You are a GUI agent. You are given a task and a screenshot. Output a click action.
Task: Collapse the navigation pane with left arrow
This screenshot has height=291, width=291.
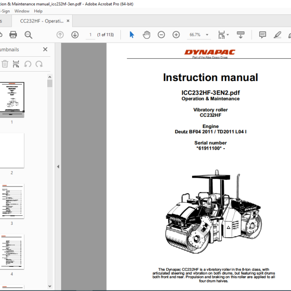tap(58, 167)
